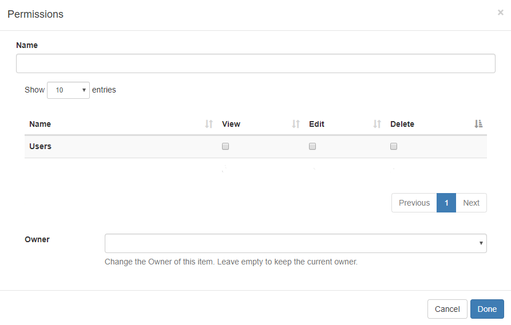Sort table by View column header
This screenshot has height=325, width=511.
(x=231, y=124)
